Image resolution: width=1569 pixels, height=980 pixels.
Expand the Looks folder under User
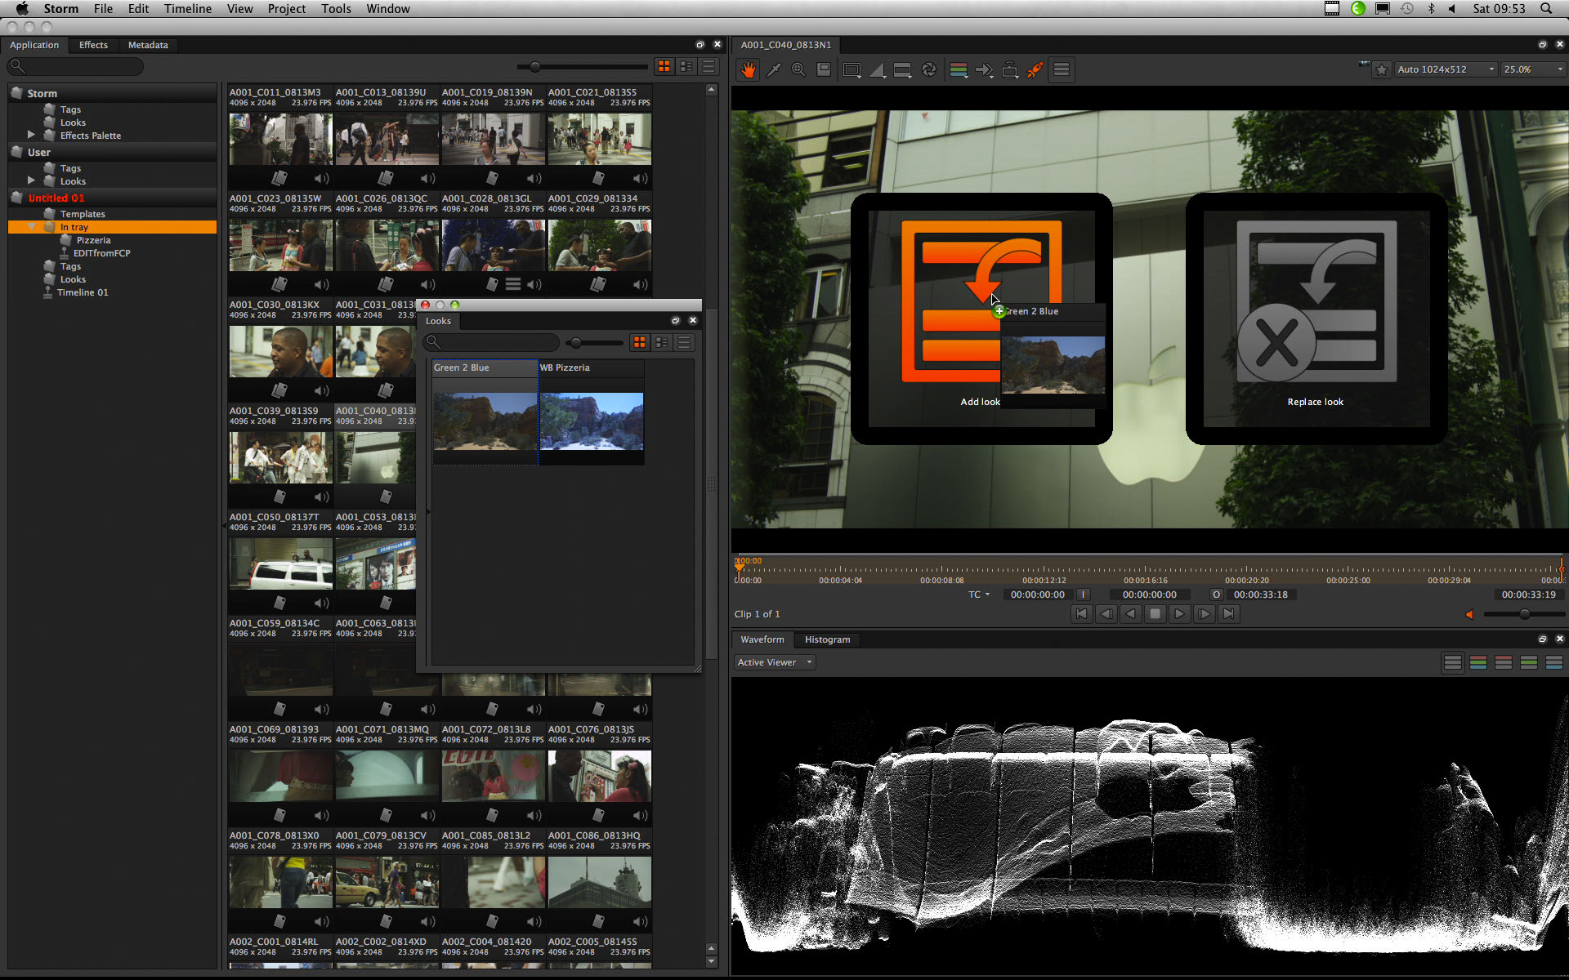31,180
